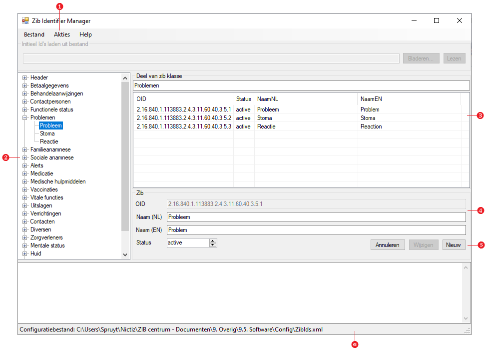The image size is (488, 350).
Task: Select the Reactie tree item
Action: tap(49, 141)
